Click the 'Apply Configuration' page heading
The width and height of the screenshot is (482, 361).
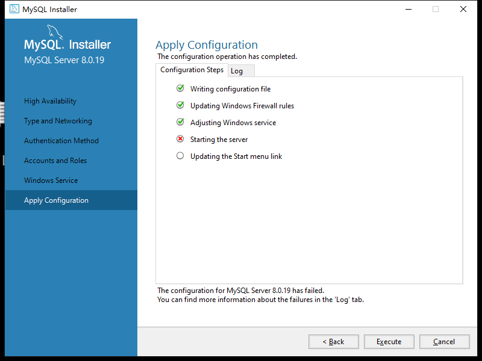pyautogui.click(x=207, y=45)
